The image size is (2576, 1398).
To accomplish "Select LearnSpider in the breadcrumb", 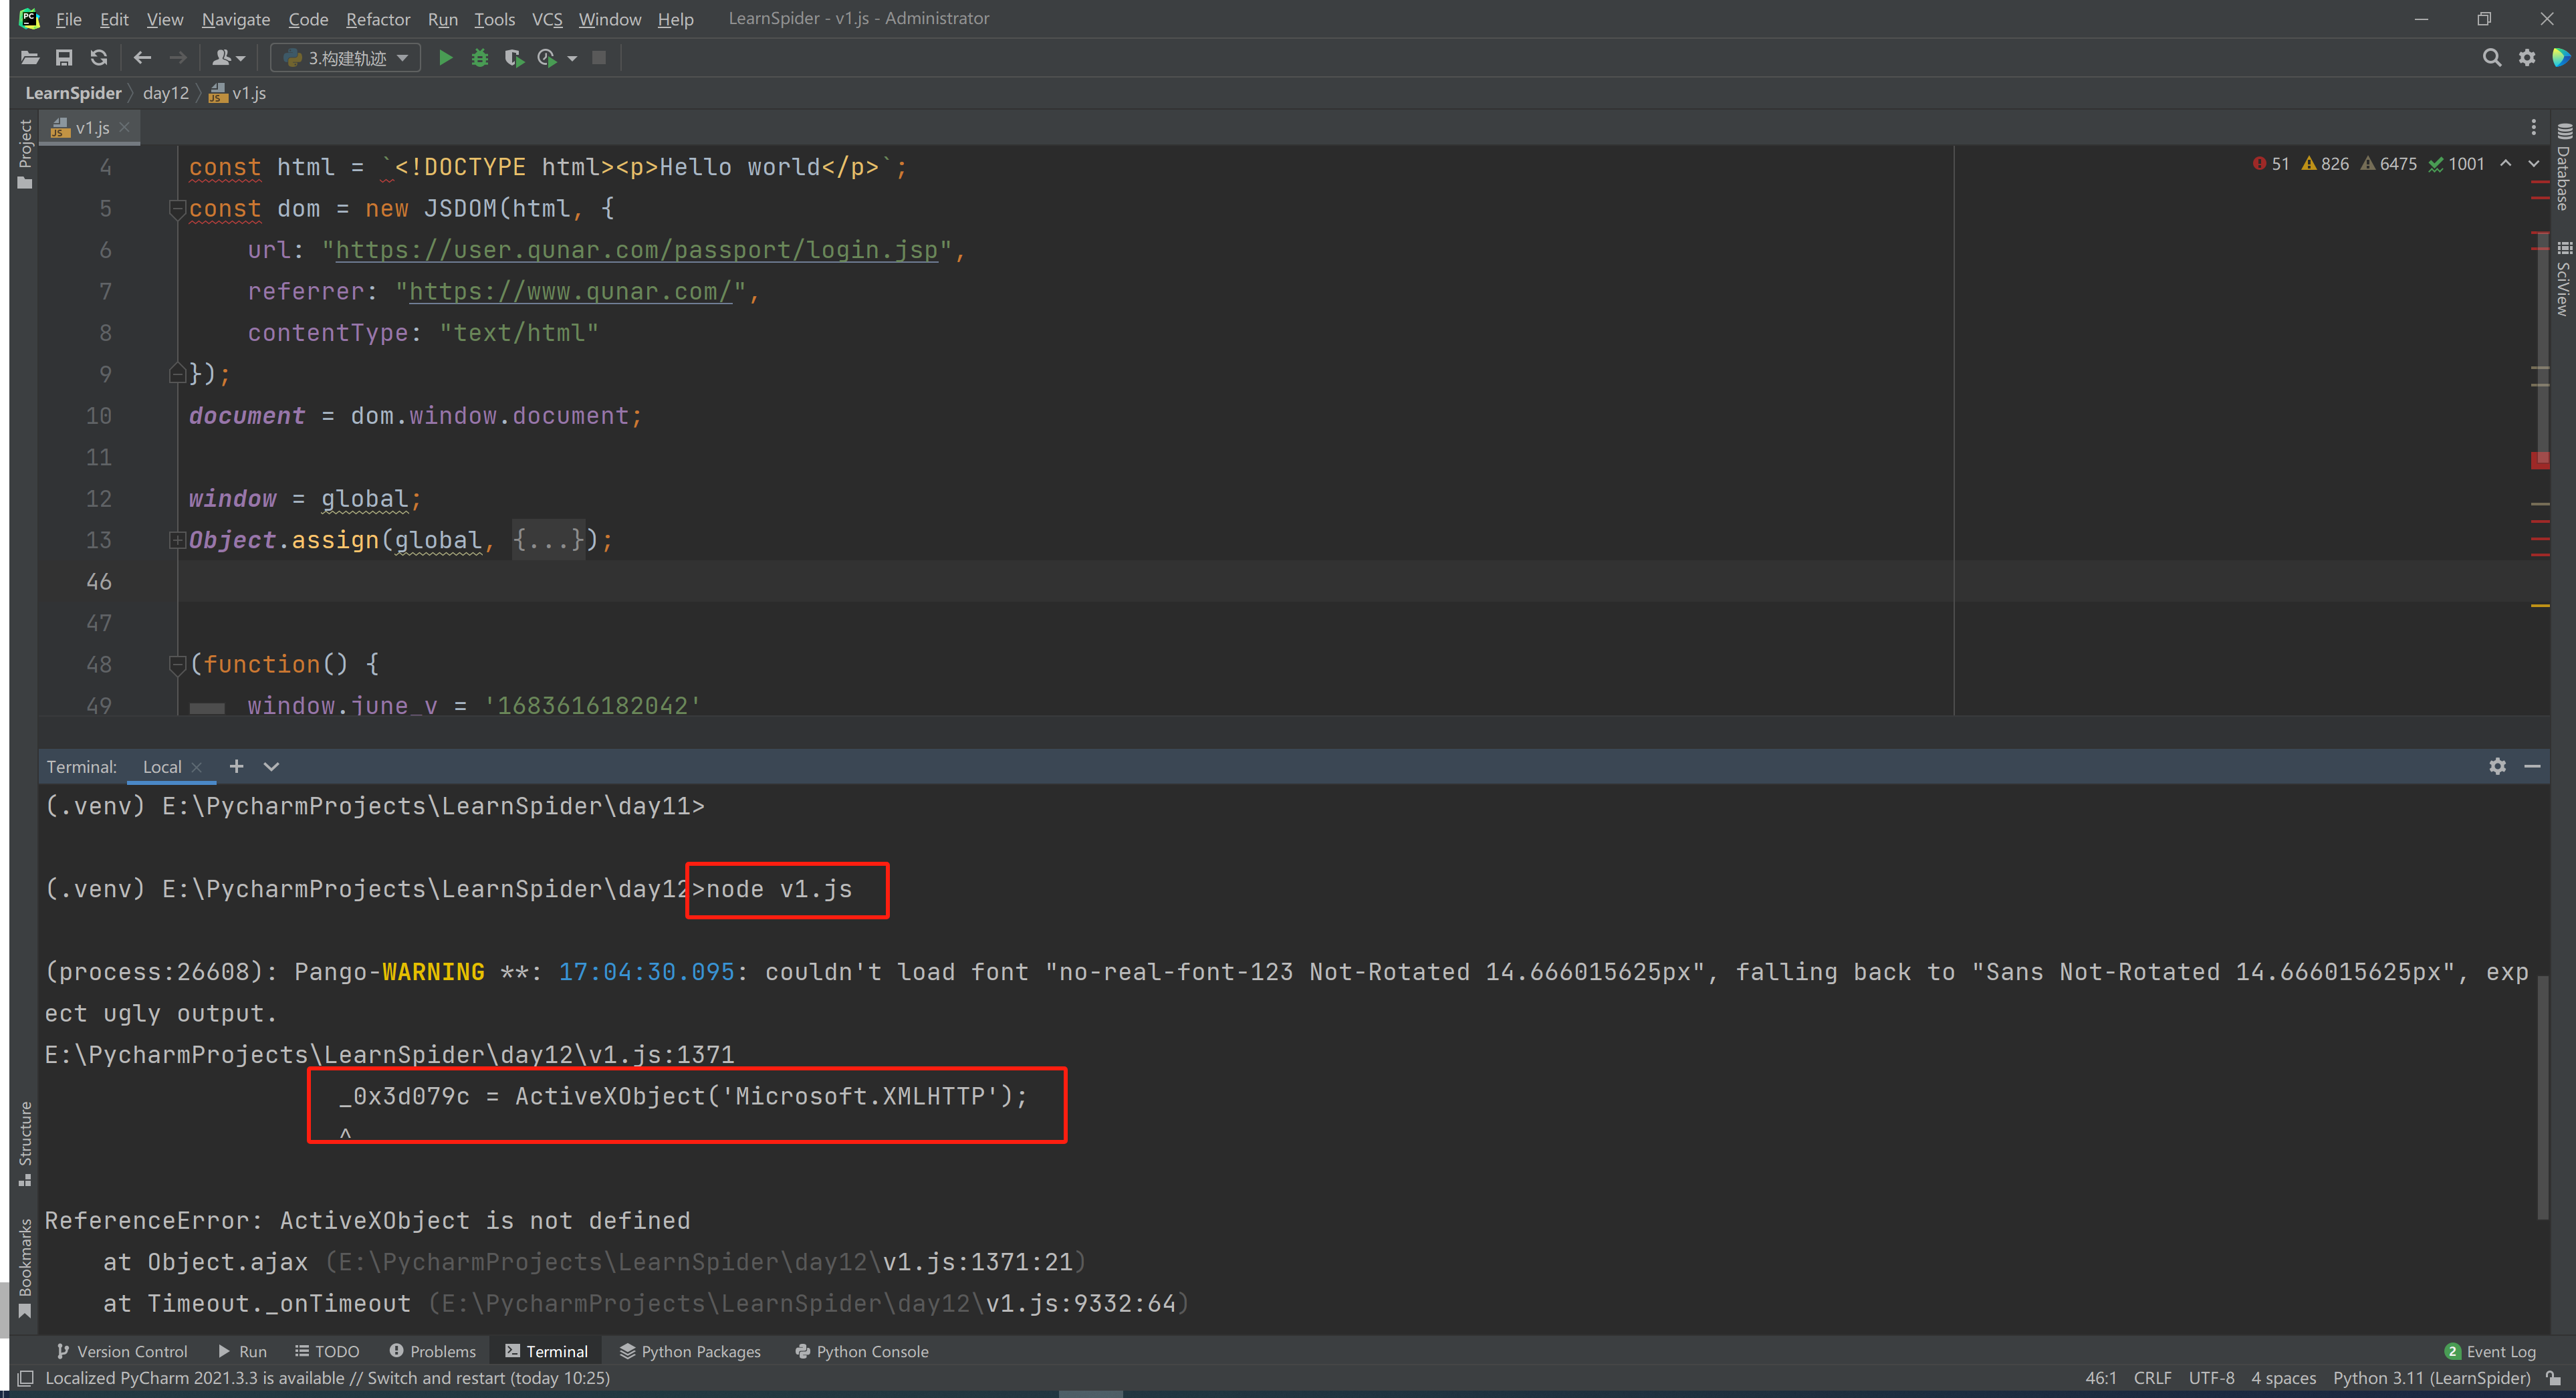I will click(x=73, y=93).
